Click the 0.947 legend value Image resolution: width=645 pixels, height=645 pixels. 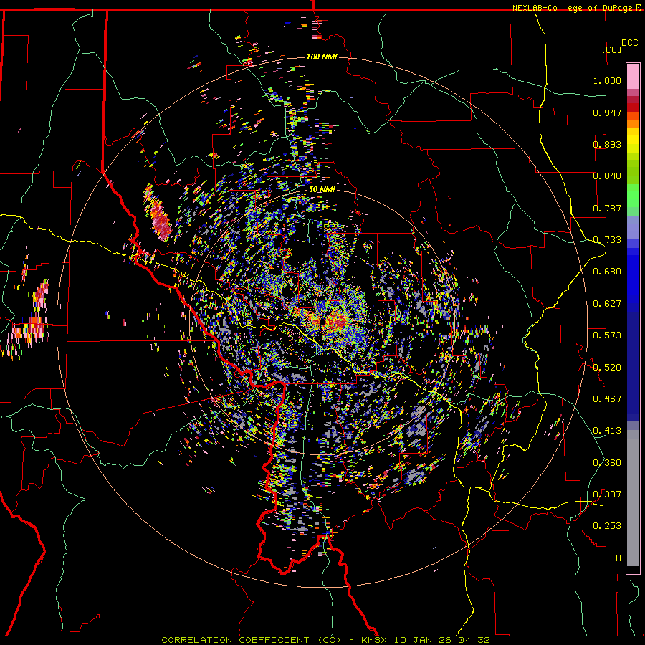coord(607,113)
